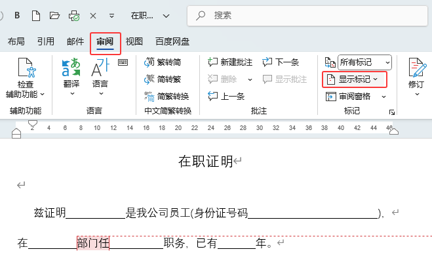Open file folder icon in quick access

[x=54, y=16]
